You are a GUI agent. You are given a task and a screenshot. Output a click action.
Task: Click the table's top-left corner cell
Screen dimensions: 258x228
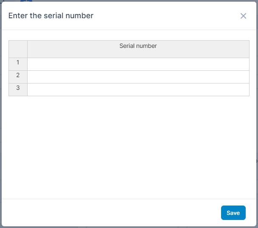pyautogui.click(x=18, y=49)
